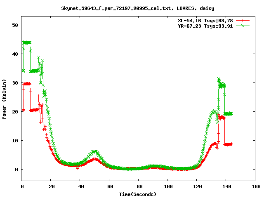The width and height of the screenshot is (264, 198).
Task: Click the red legend line sample
Action: (x=243, y=21)
